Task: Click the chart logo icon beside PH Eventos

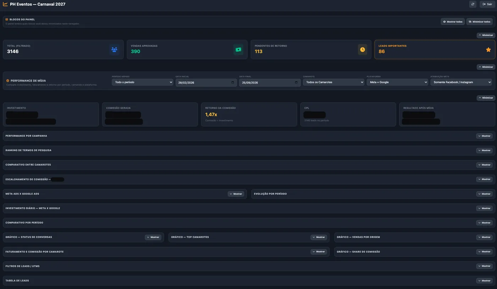Action: [5, 4]
